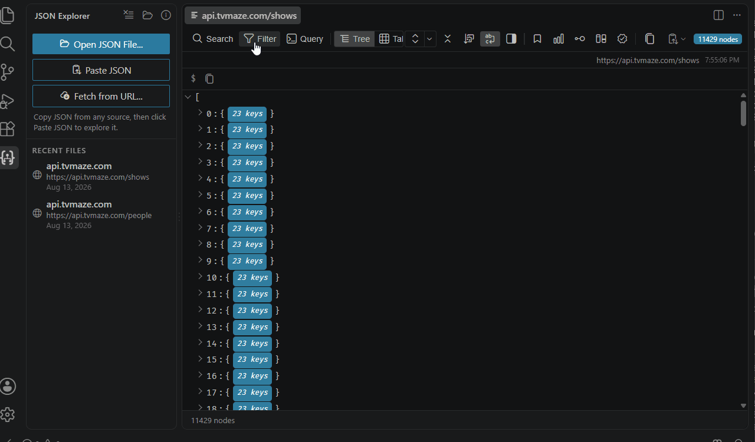755x442 pixels.
Task: Expand array item 6
Action: coord(200,212)
